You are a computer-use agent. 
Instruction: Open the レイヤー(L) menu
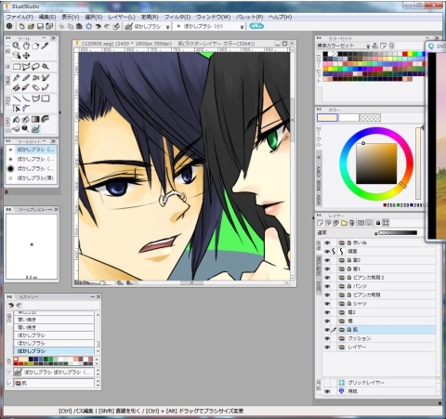pyautogui.click(x=122, y=17)
